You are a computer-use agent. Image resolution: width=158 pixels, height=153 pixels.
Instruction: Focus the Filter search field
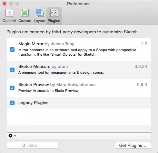click(x=33, y=145)
